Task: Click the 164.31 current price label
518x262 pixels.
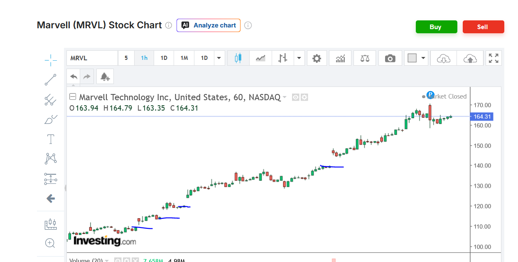Action: 481,116
